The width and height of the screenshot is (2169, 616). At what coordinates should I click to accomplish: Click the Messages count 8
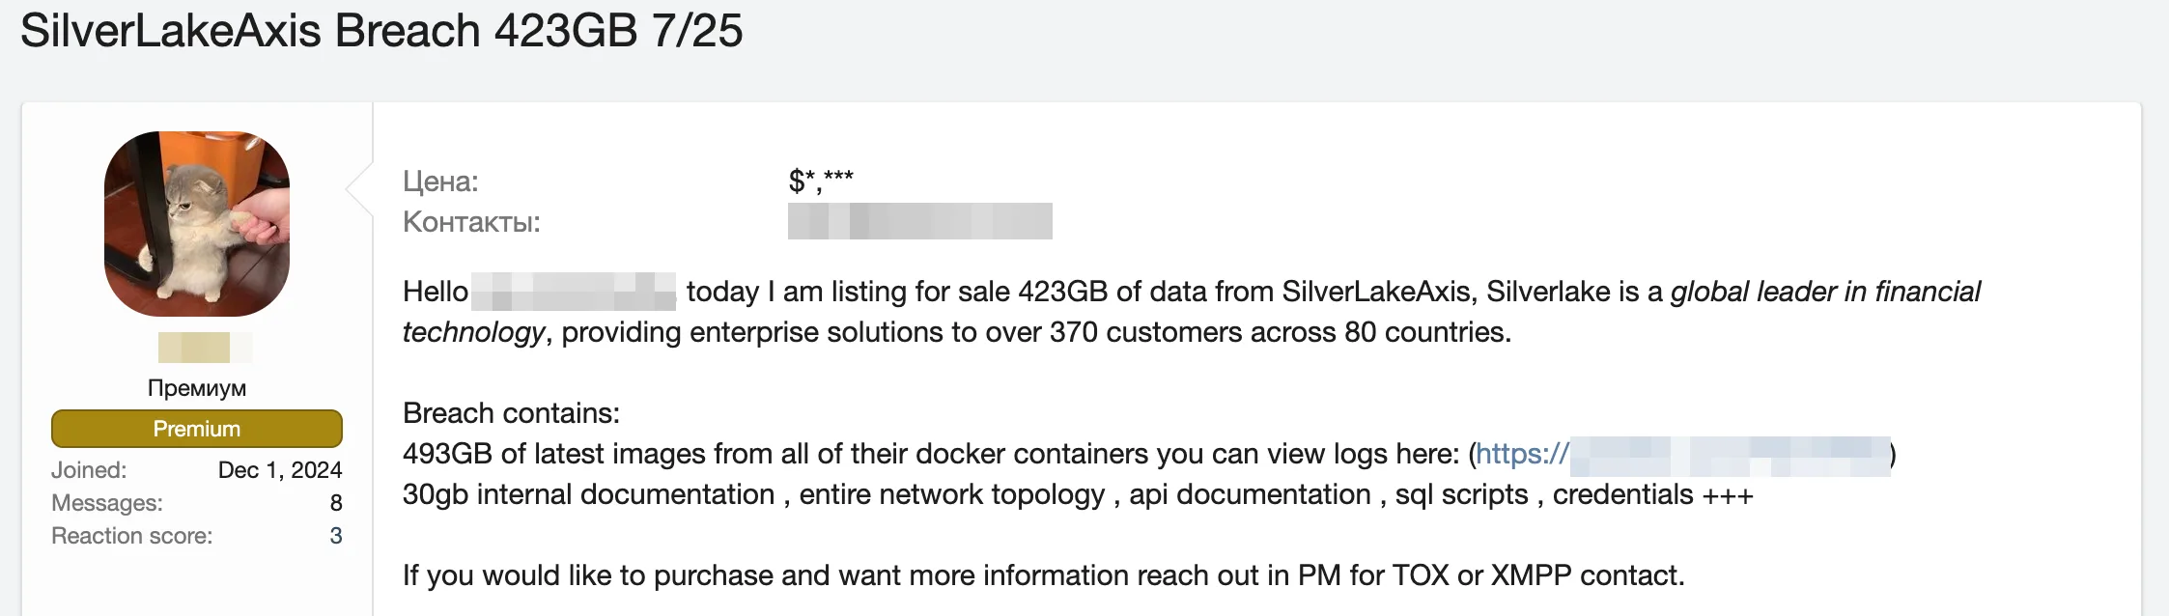click(336, 503)
